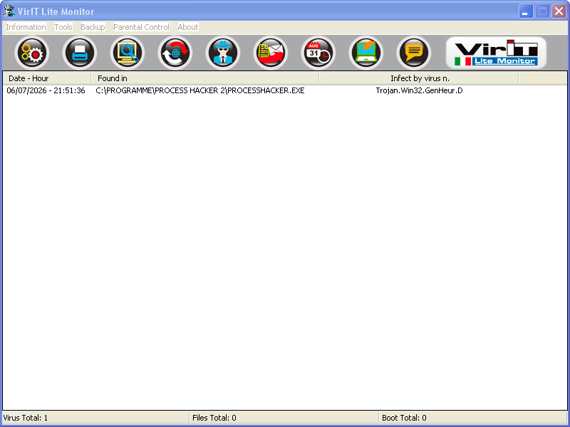This screenshot has height=427, width=570.
Task: Click the Trojan.Win32.GenHeur.D virus name
Action: click(x=419, y=91)
